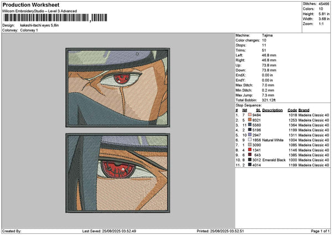Click the 'Colorway 1' value
This screenshot has width=332, height=235.
[x=29, y=30]
